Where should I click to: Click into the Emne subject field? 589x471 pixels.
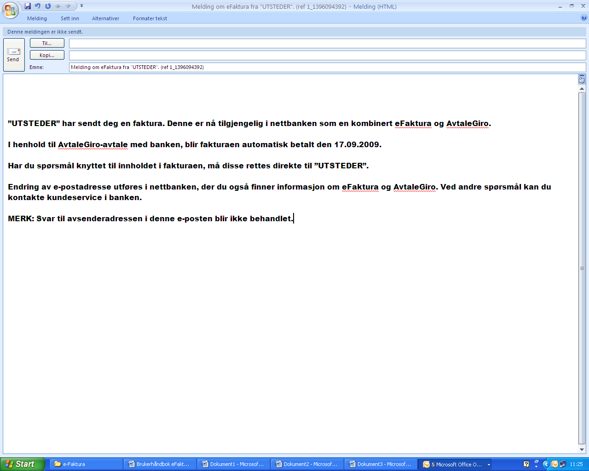point(327,67)
